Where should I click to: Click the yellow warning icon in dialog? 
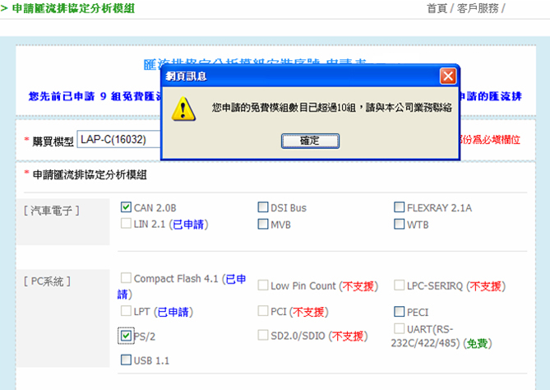(187, 109)
